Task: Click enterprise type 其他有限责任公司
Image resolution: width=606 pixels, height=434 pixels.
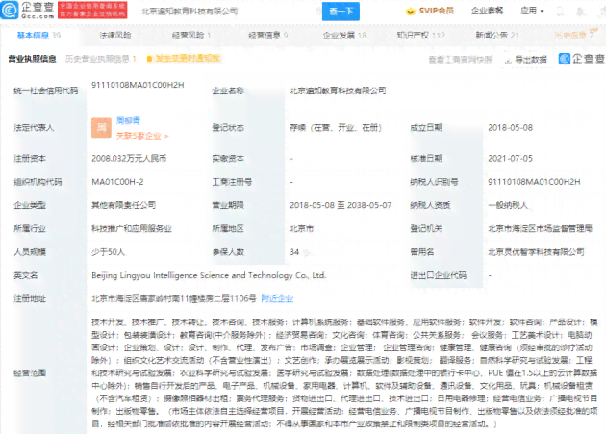Action: pyautogui.click(x=124, y=205)
